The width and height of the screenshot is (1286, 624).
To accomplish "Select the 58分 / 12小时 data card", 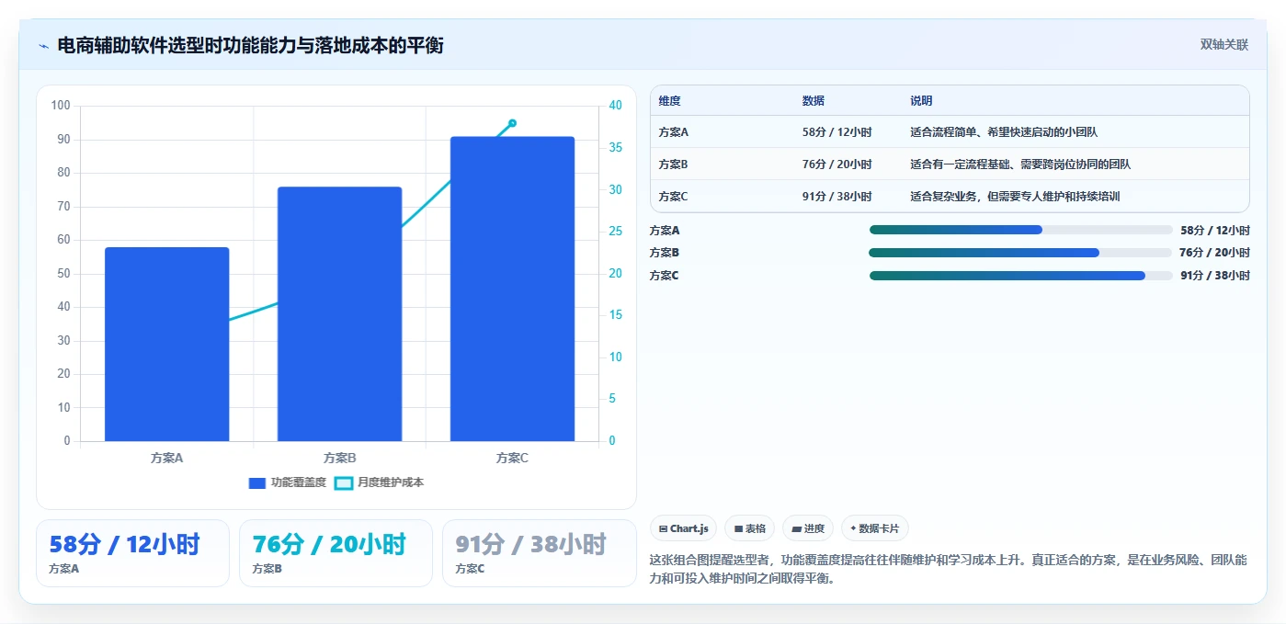I will pyautogui.click(x=132, y=552).
